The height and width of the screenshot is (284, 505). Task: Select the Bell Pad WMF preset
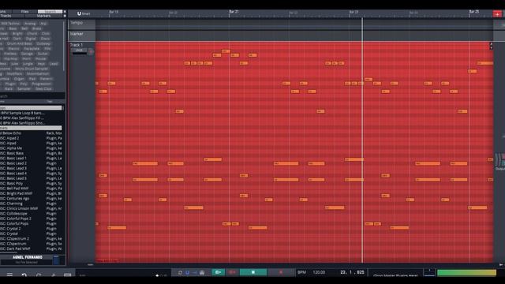click(31, 189)
